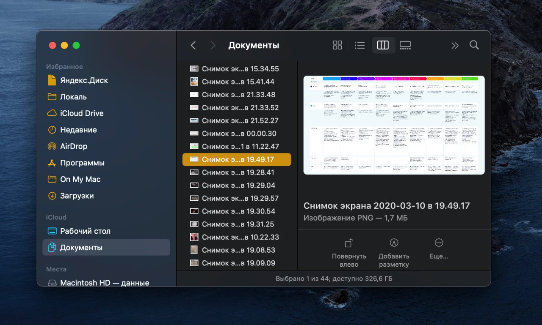Click the AirDrop radar icon
This screenshot has width=542, height=325.
tap(52, 146)
